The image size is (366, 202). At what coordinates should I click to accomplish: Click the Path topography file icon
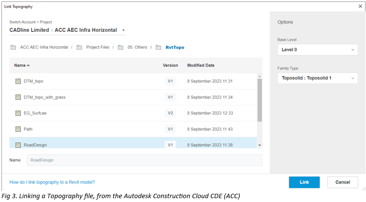coord(18,129)
